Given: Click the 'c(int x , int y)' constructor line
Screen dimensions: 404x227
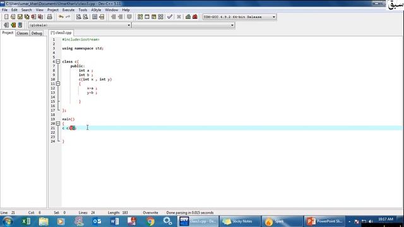Looking at the screenshot, I should (x=95, y=79).
